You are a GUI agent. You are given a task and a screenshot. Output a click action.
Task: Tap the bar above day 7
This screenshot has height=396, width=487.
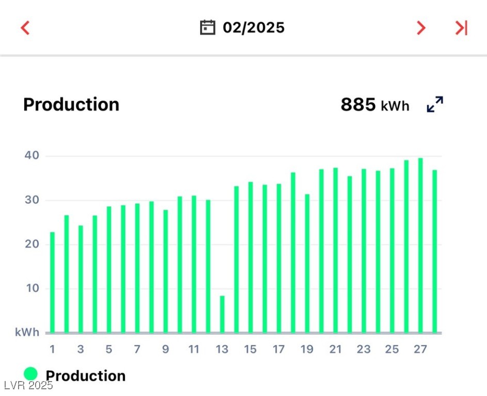[137, 268]
